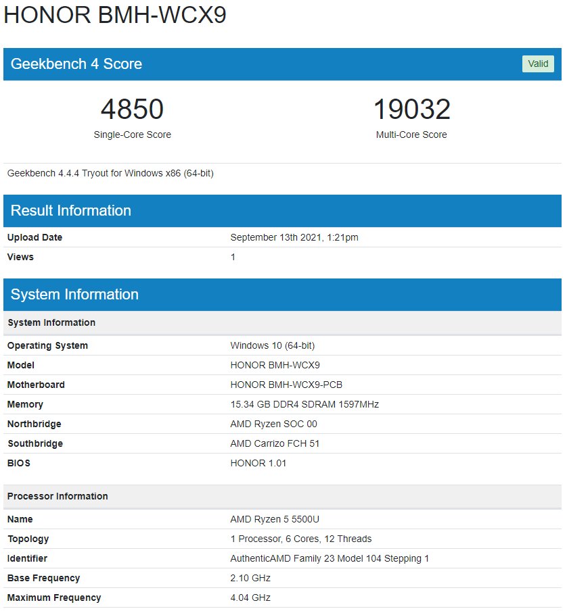Screen dimensions: 567x611
Task: Click the 2.10 GHz base frequency value
Action: click(250, 579)
